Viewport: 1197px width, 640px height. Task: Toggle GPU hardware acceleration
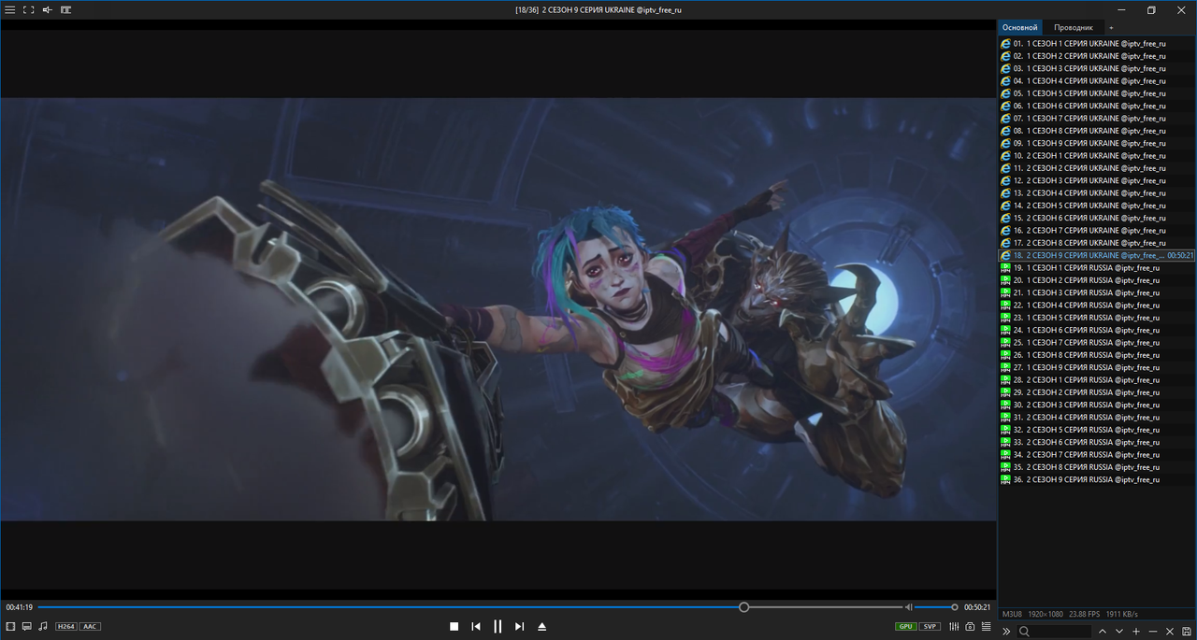click(905, 626)
